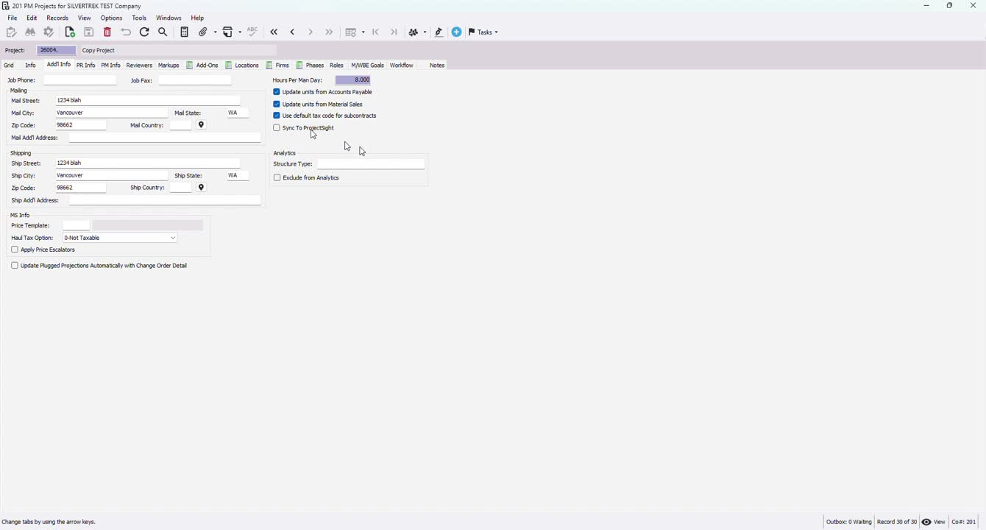
Task: Run the ABC spell check icon
Action: click(x=252, y=32)
